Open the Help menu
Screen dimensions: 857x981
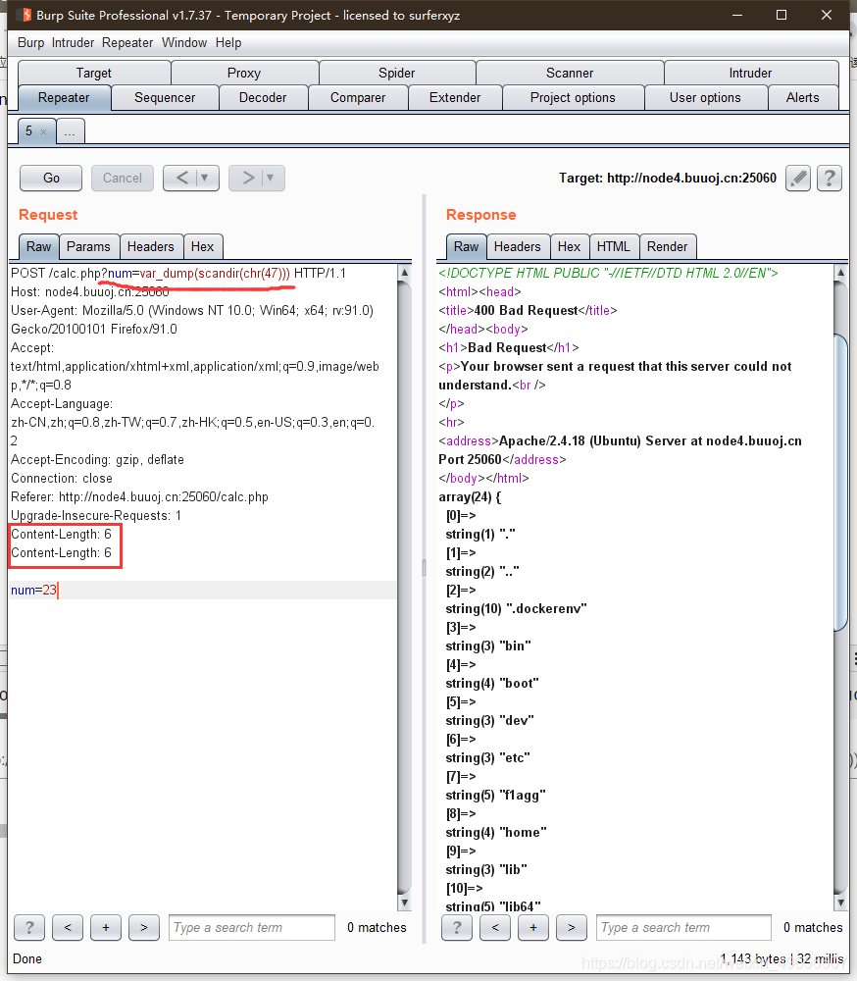(228, 42)
